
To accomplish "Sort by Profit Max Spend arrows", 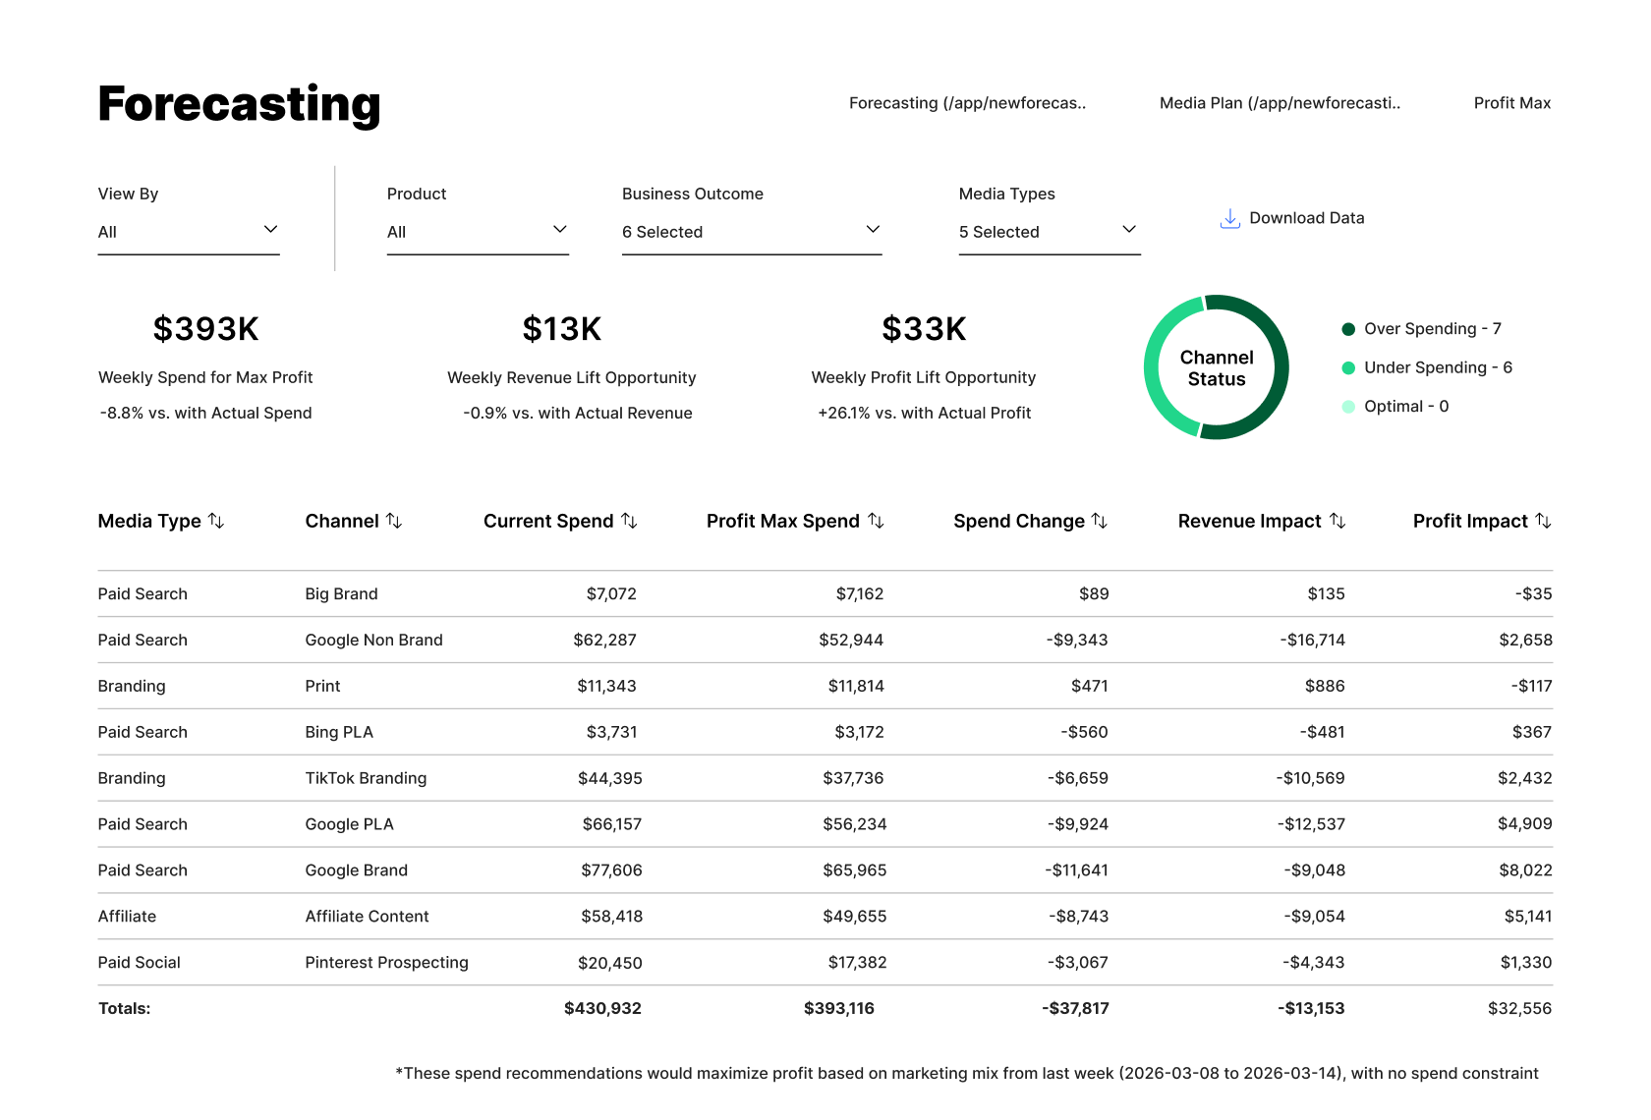I will pos(876,521).
